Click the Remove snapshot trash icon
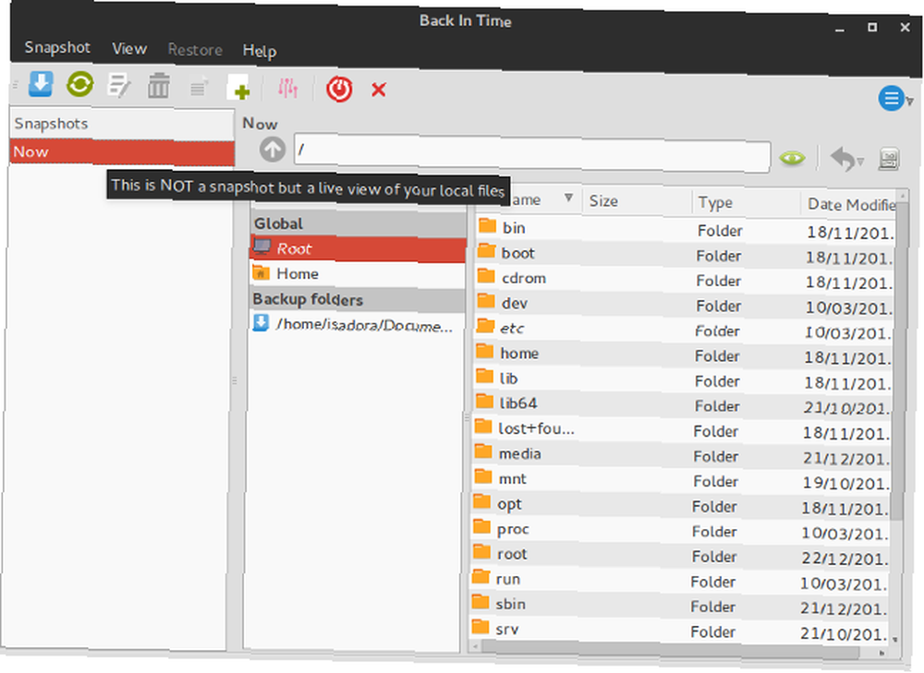The height and width of the screenshot is (673, 924). pyautogui.click(x=159, y=87)
